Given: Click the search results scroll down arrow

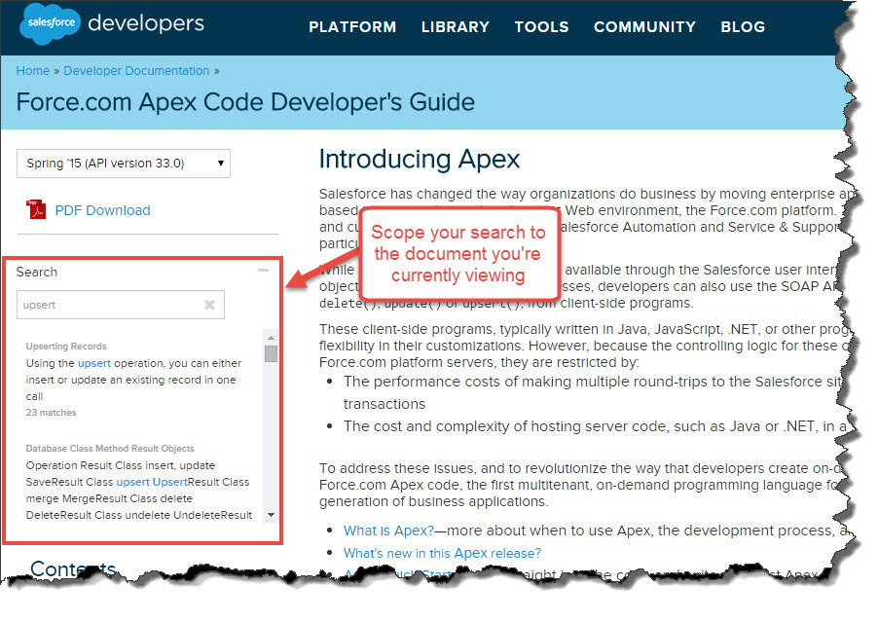Looking at the screenshot, I should click(271, 515).
